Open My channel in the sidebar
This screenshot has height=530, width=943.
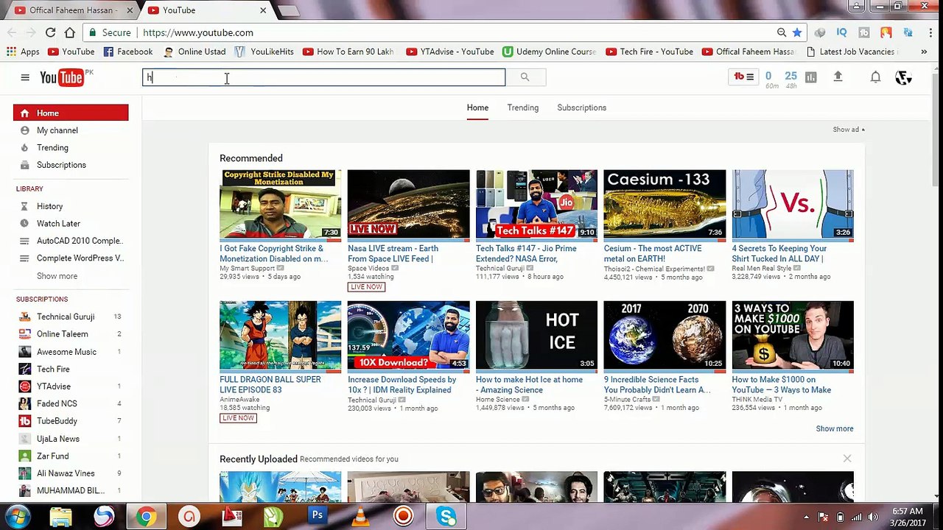coord(57,130)
